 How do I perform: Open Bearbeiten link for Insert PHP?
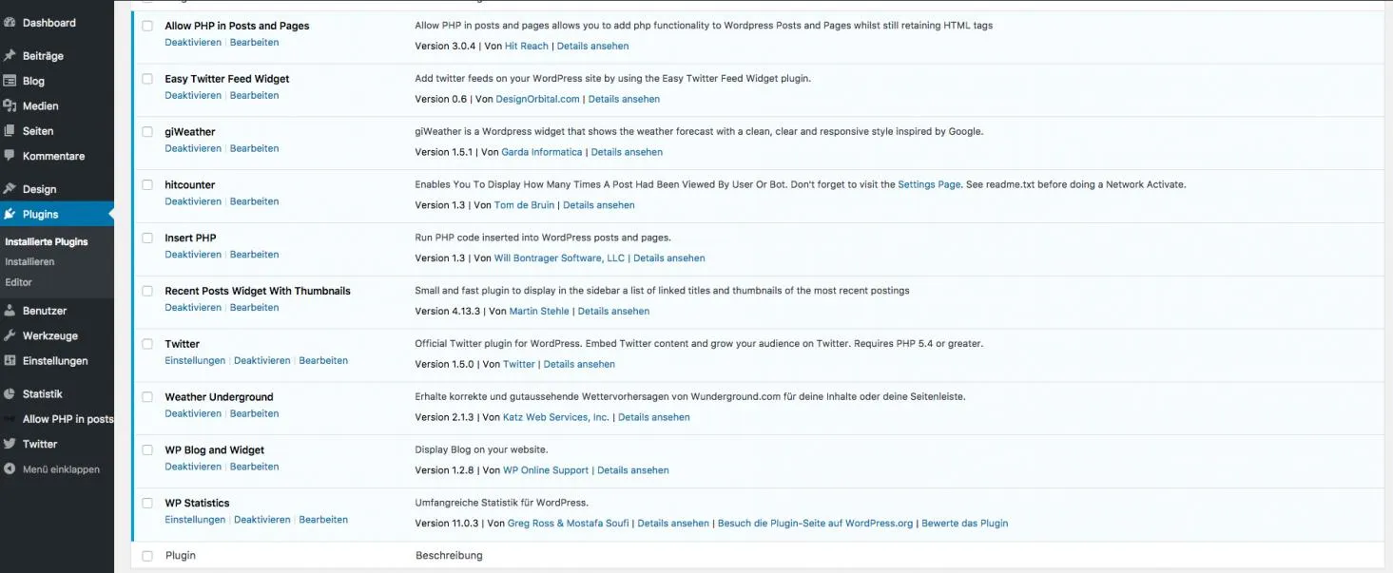(x=255, y=255)
